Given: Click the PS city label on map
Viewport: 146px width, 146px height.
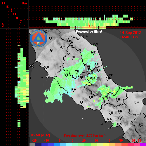Looking at the screenshot, I should point(86,36).
